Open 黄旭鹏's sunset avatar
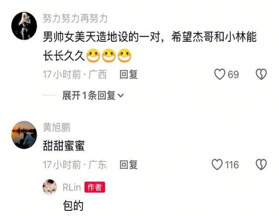The width and height of the screenshot is (279, 216). [x=24, y=135]
